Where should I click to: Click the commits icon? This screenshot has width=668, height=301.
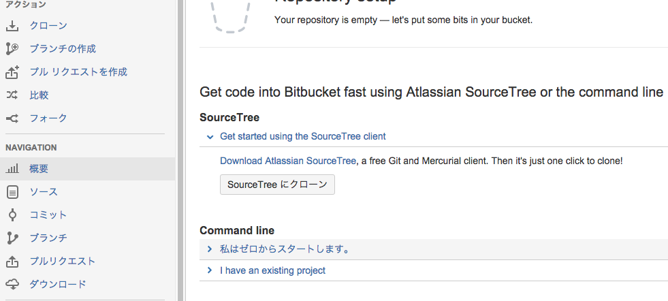(x=12, y=215)
